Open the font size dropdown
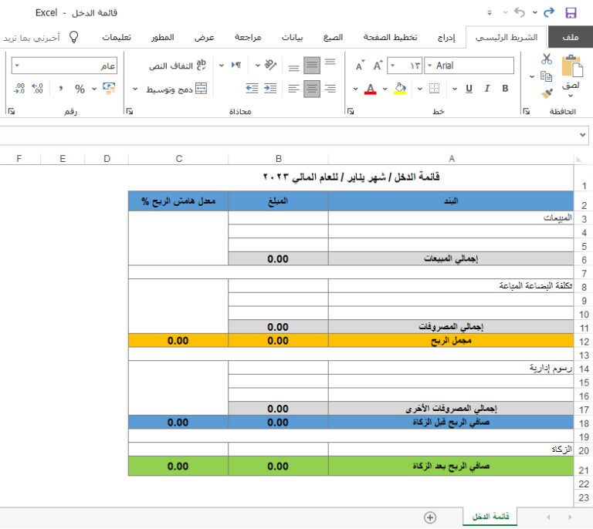Viewport: 593px width, 529px height. coord(393,66)
